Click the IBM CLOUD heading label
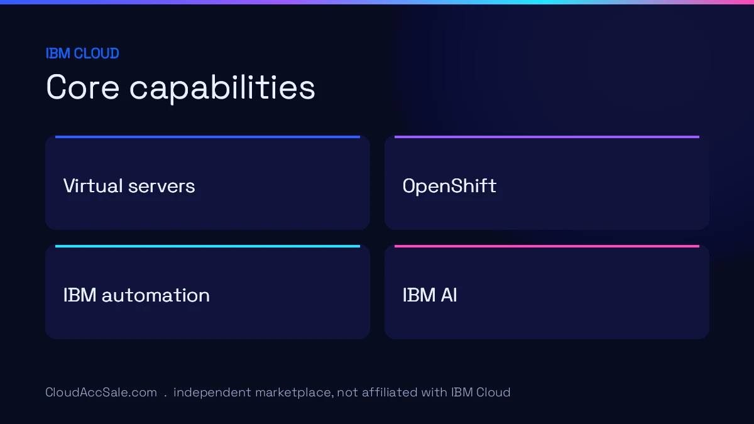 [82, 53]
